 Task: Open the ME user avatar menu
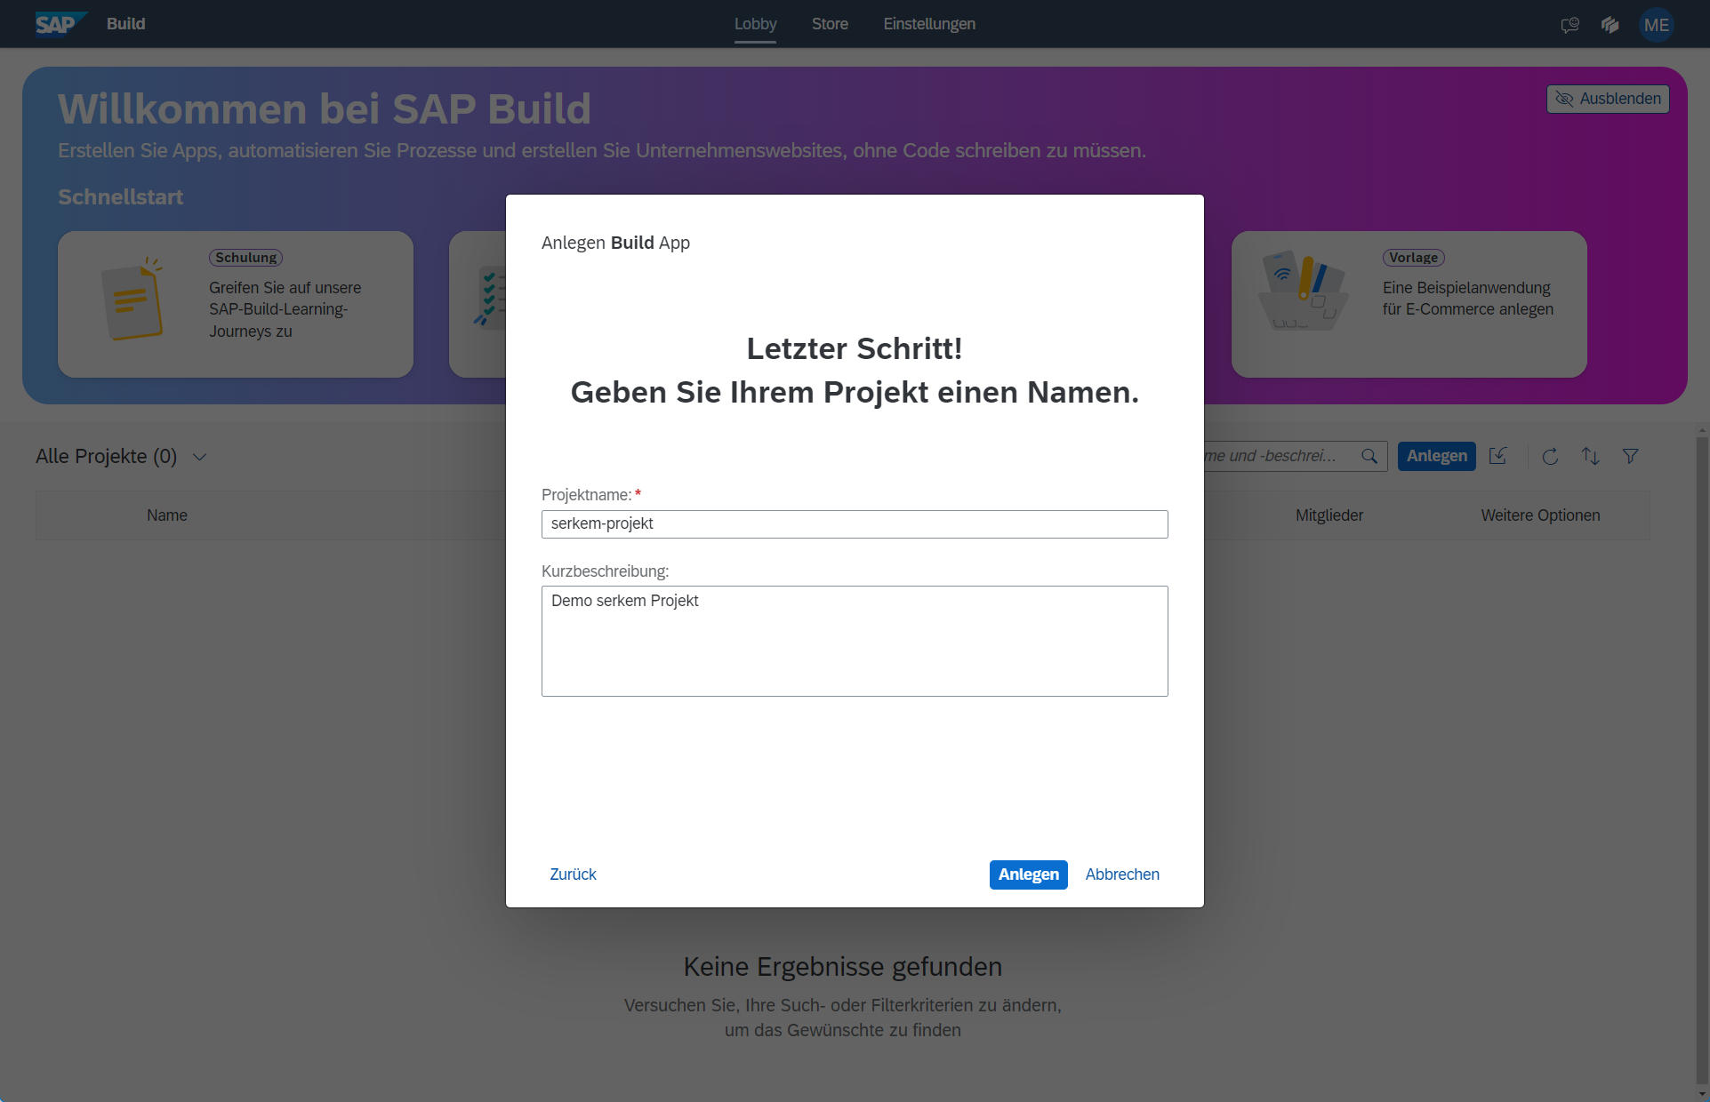(x=1656, y=25)
